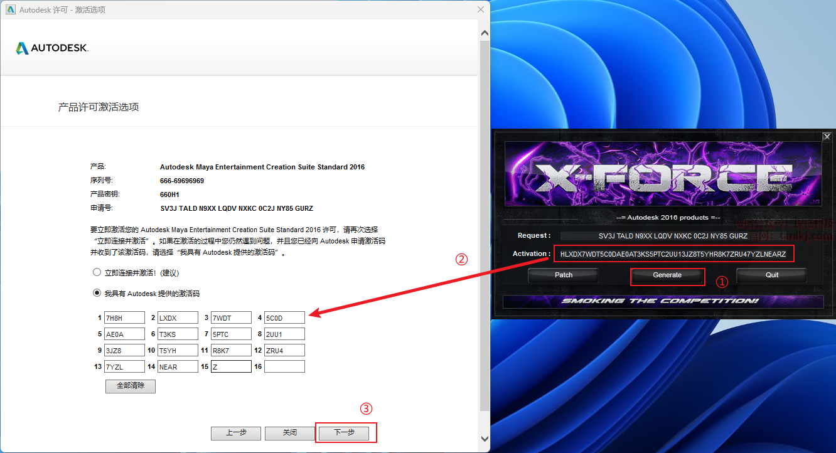Click the product name Autodesk Maya Entertainment Creation Suite

coord(262,167)
